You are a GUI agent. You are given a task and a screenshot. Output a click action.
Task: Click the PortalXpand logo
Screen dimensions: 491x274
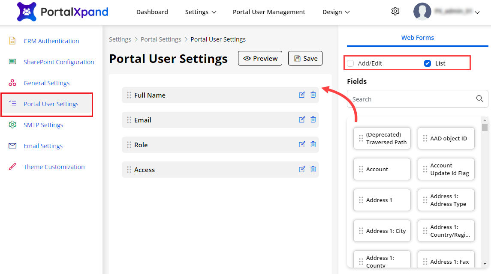(63, 12)
